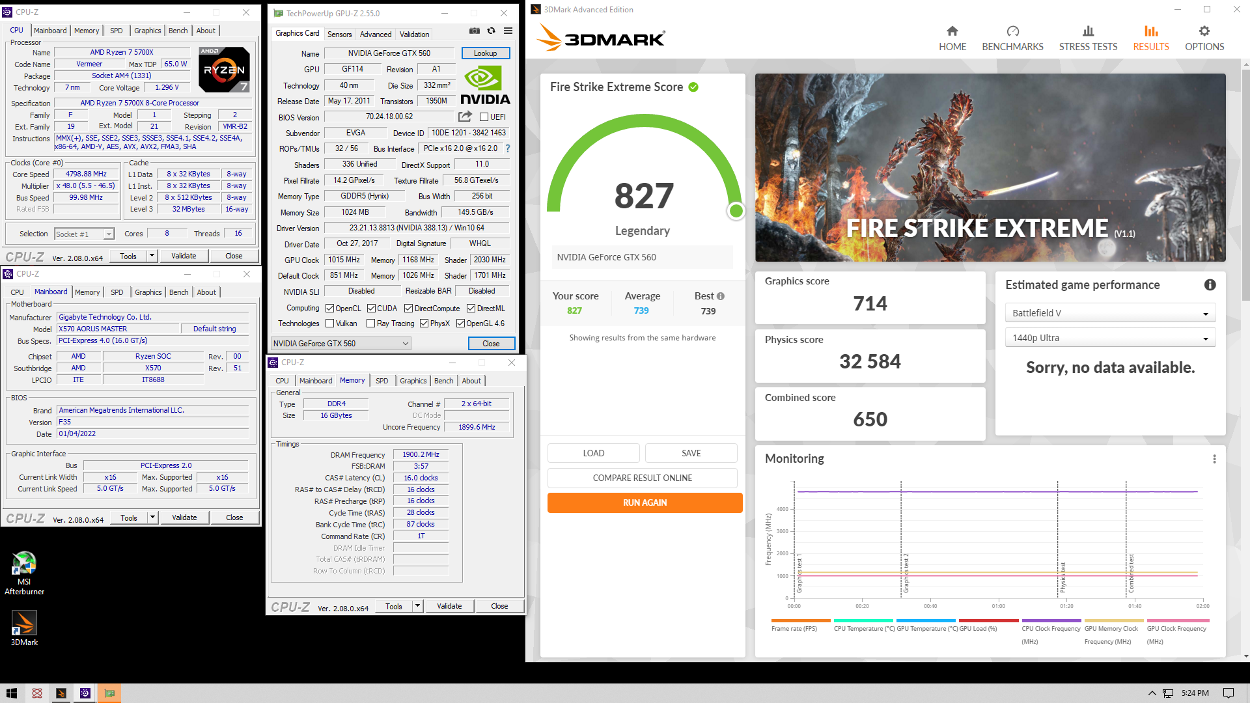Open Stress Tests section in 3DMark
Image resolution: width=1250 pixels, height=703 pixels.
pos(1088,38)
